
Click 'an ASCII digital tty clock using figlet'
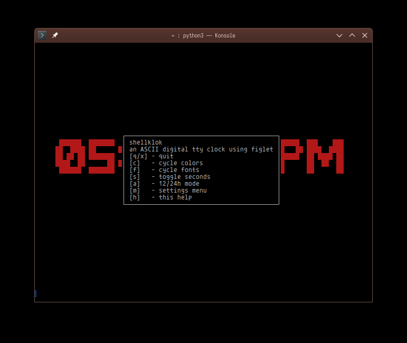click(201, 149)
